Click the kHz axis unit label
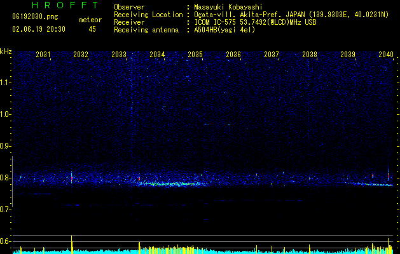The height and width of the screenshot is (254, 400). tap(6, 51)
